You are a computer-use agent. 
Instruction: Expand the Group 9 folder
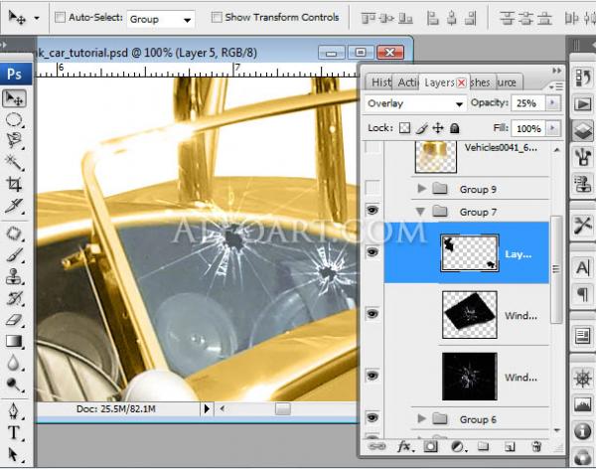(x=422, y=189)
